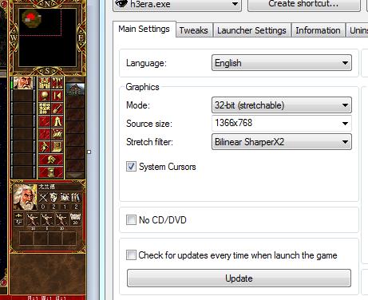Open the golden orb Quest Log icon
The width and height of the screenshot is (368, 300).
(x=45, y=96)
